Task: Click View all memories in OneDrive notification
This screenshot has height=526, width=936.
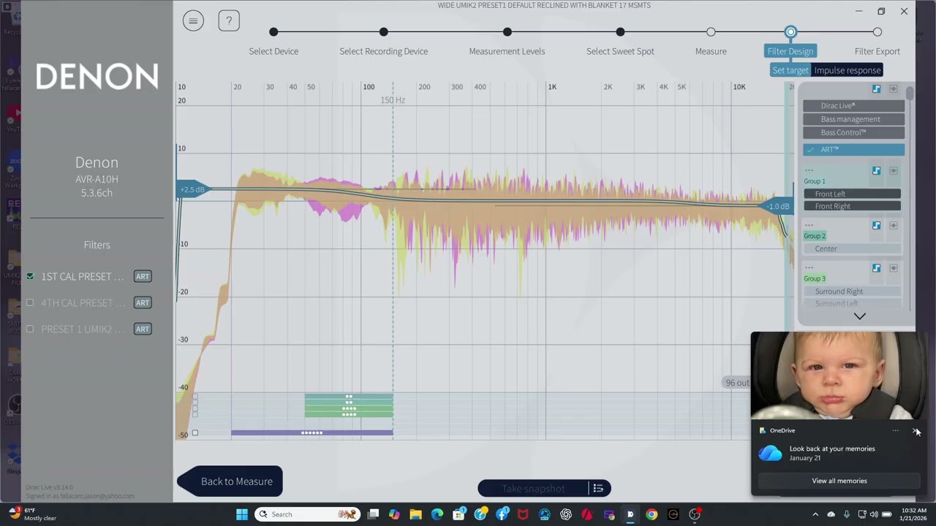Action: click(x=839, y=481)
